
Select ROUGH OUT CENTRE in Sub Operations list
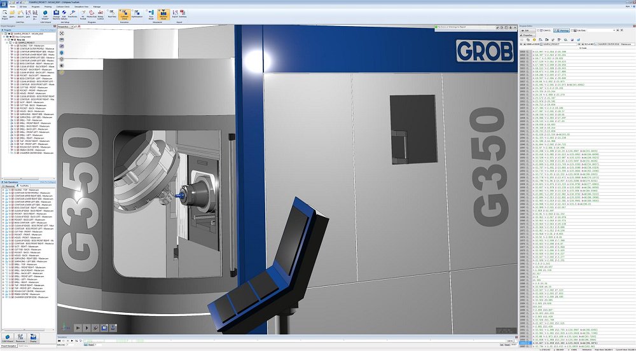click(31, 291)
